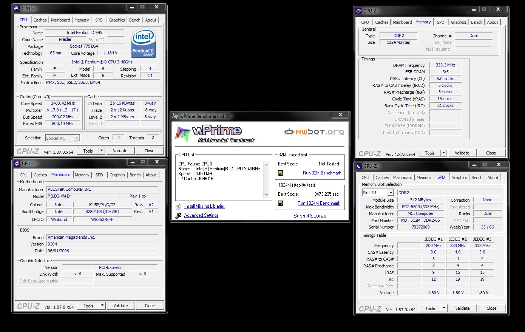Click the Install Missing Libraries icon
Screen dimensions: 525x332
[x=178, y=206]
